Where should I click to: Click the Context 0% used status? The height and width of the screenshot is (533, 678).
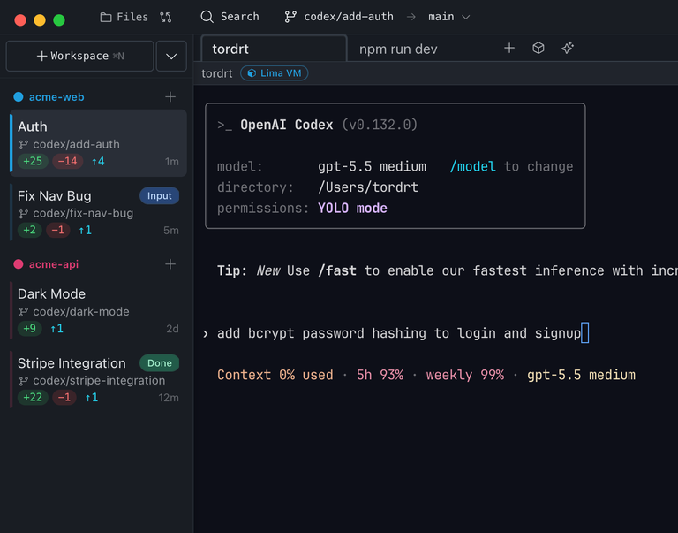[x=275, y=375]
